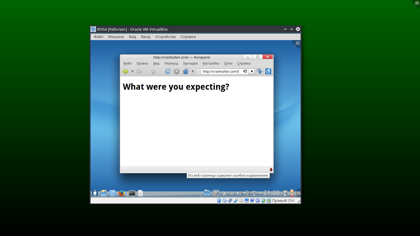Go back with Konqueror's green arrow

point(125,71)
